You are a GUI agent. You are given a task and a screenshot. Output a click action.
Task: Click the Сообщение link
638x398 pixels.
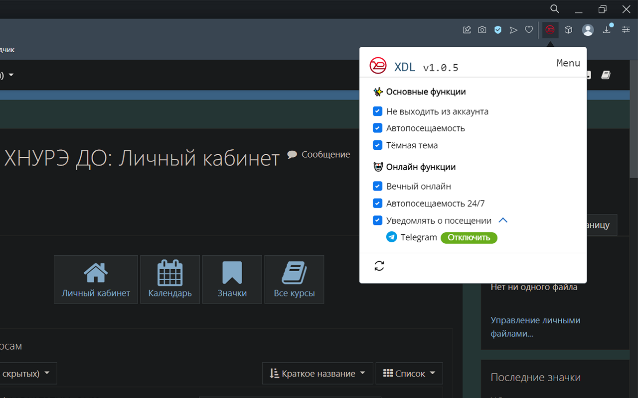tap(325, 154)
